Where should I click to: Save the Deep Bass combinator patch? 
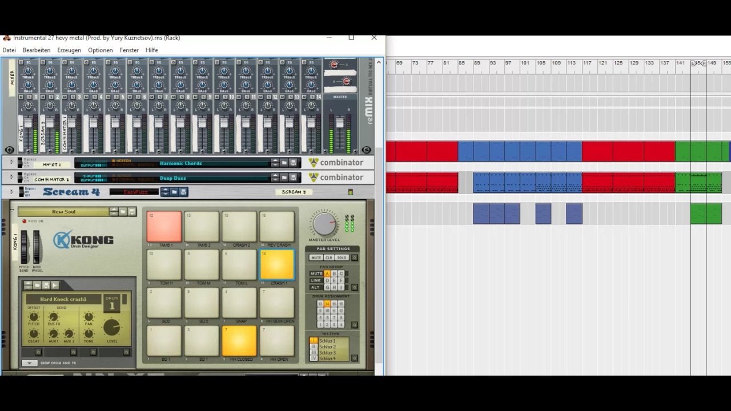[293, 177]
